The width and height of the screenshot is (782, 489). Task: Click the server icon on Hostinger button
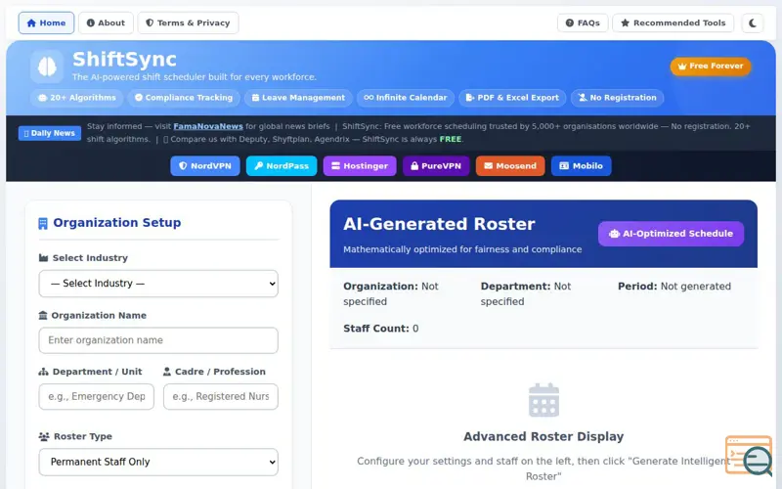(x=335, y=166)
